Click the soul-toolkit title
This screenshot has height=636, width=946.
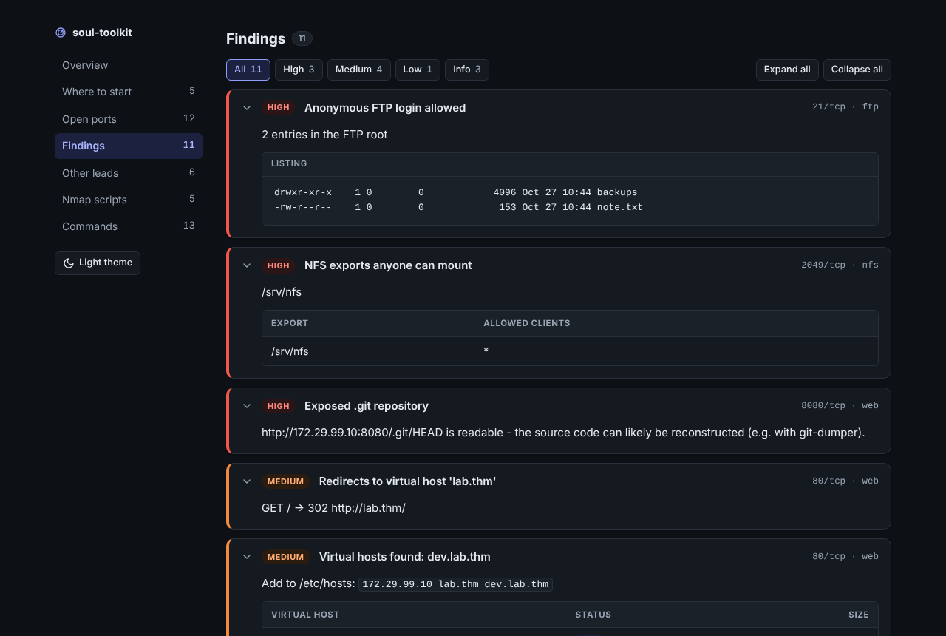click(102, 33)
